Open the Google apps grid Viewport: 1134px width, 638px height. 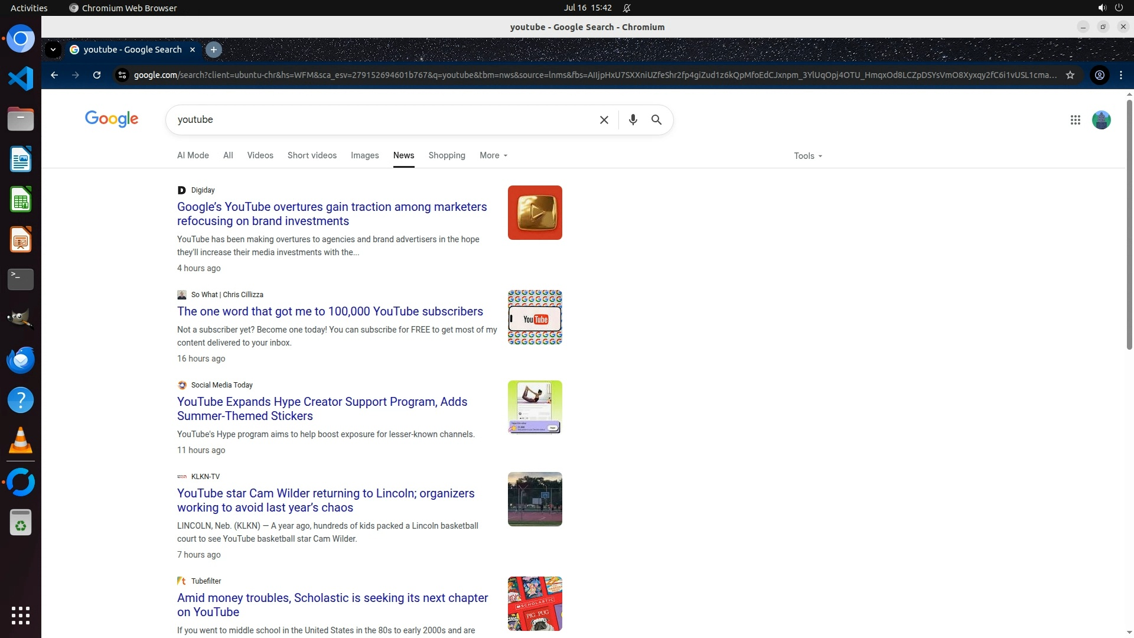click(1075, 120)
